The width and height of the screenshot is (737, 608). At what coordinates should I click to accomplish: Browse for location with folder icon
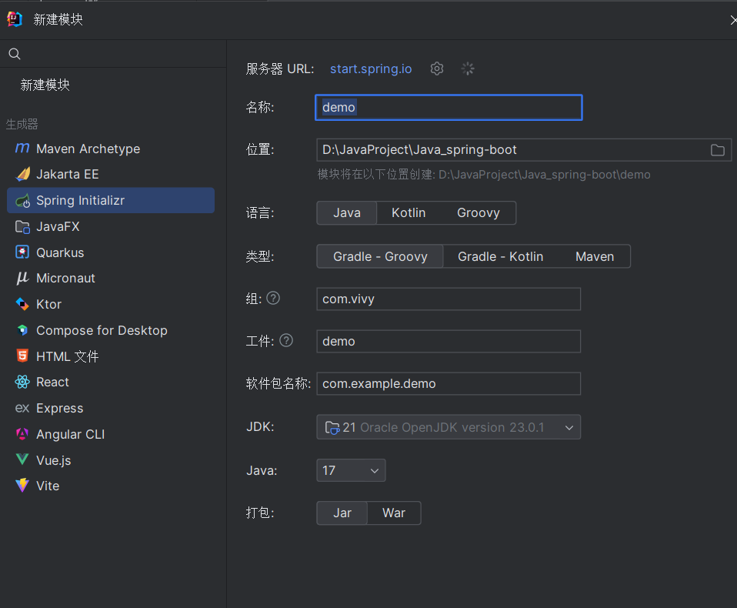tap(717, 150)
